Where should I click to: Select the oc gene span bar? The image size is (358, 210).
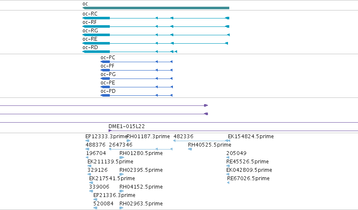tap(156, 8)
